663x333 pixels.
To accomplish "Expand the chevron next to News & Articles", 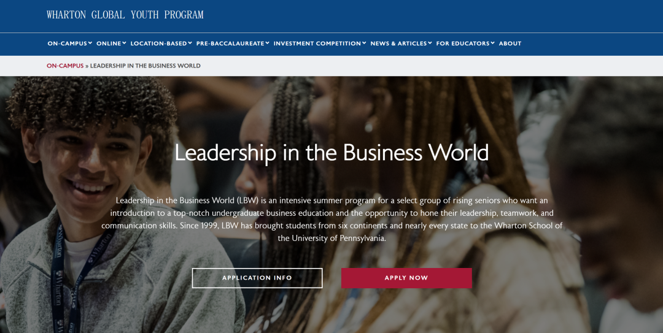I will (430, 43).
